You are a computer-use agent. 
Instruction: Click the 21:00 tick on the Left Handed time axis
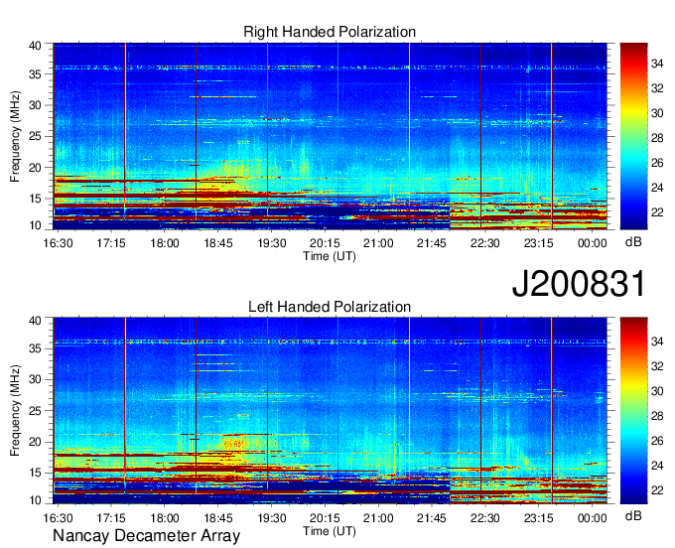point(378,518)
